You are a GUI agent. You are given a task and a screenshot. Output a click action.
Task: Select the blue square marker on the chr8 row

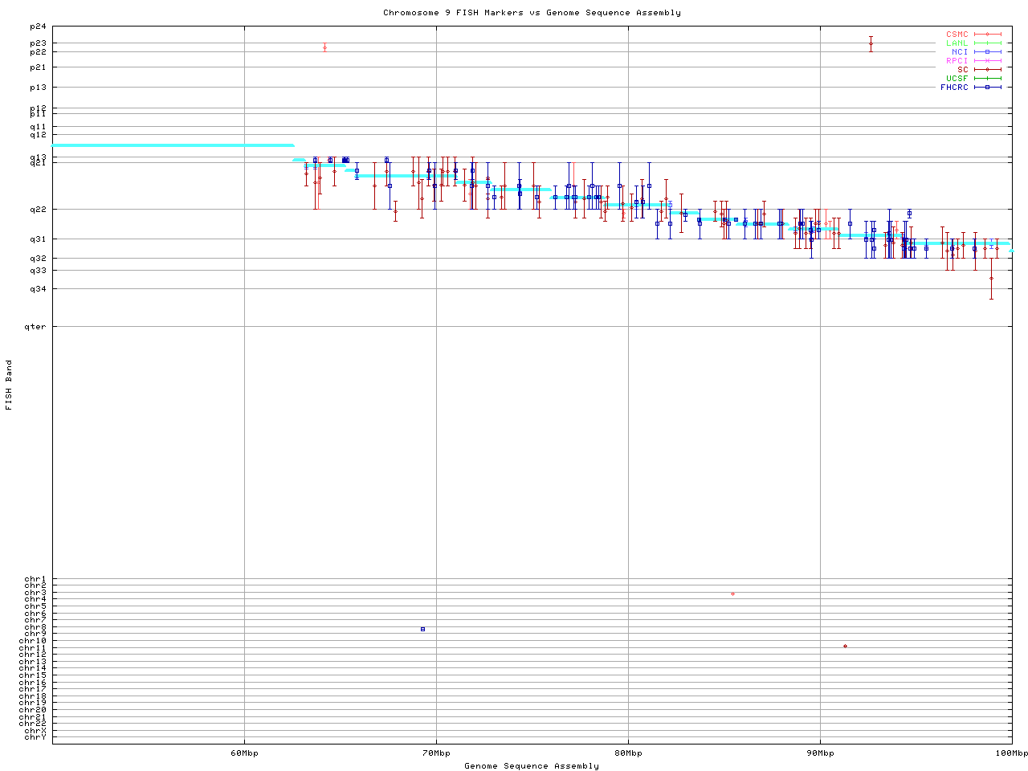point(422,629)
